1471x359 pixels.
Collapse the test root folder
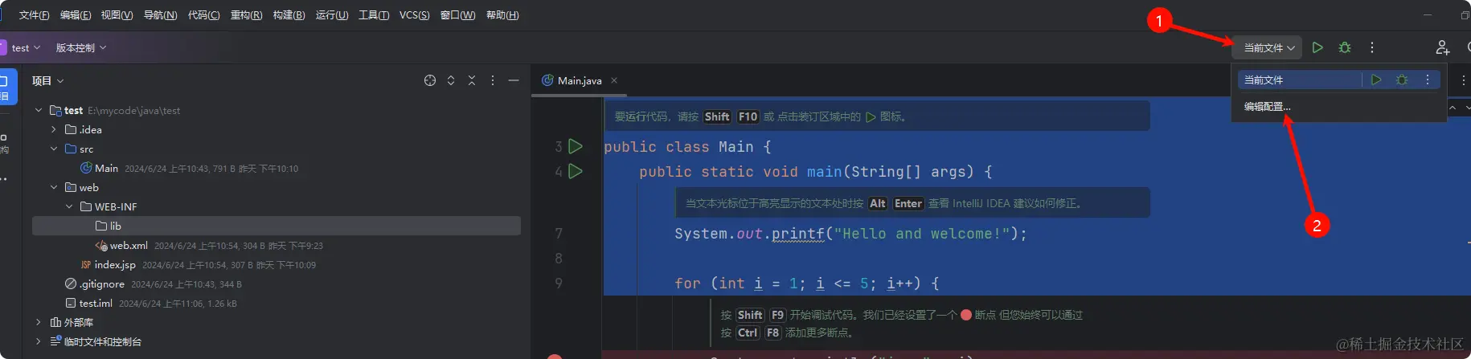pos(39,111)
